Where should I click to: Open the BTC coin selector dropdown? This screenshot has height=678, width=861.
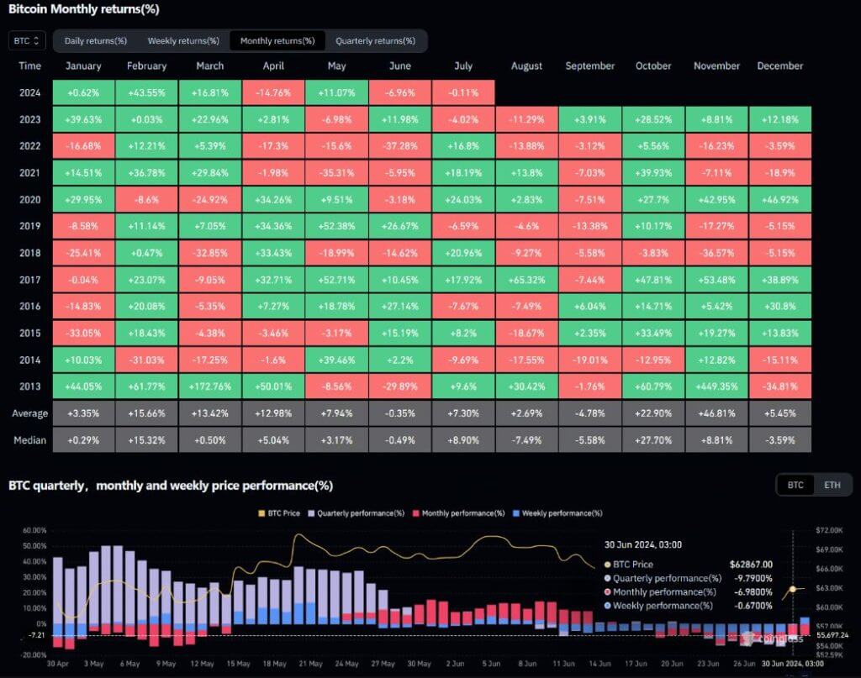(x=26, y=40)
